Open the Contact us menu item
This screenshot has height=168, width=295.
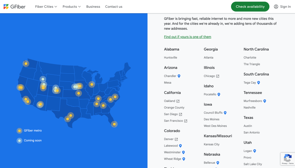[x=114, y=7]
